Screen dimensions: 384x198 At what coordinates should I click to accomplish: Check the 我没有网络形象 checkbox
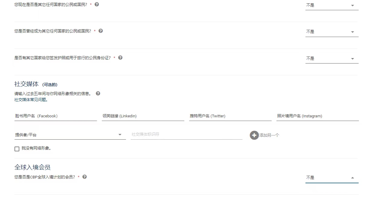(x=17, y=149)
